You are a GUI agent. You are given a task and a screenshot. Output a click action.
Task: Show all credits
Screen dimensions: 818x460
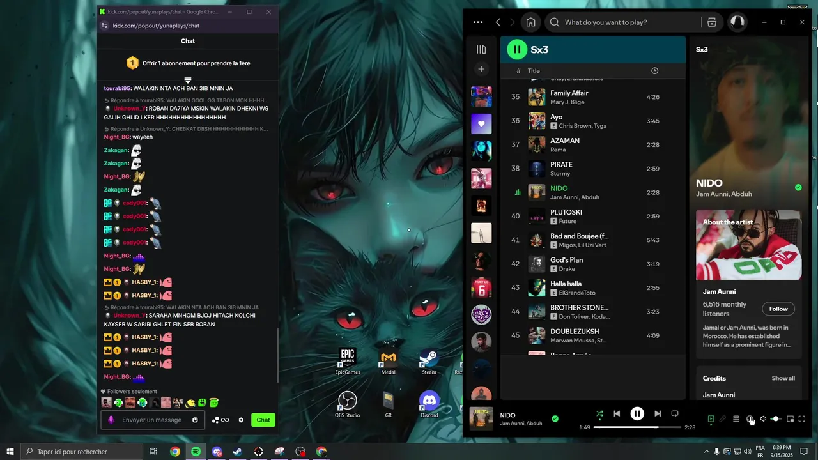[783, 378]
